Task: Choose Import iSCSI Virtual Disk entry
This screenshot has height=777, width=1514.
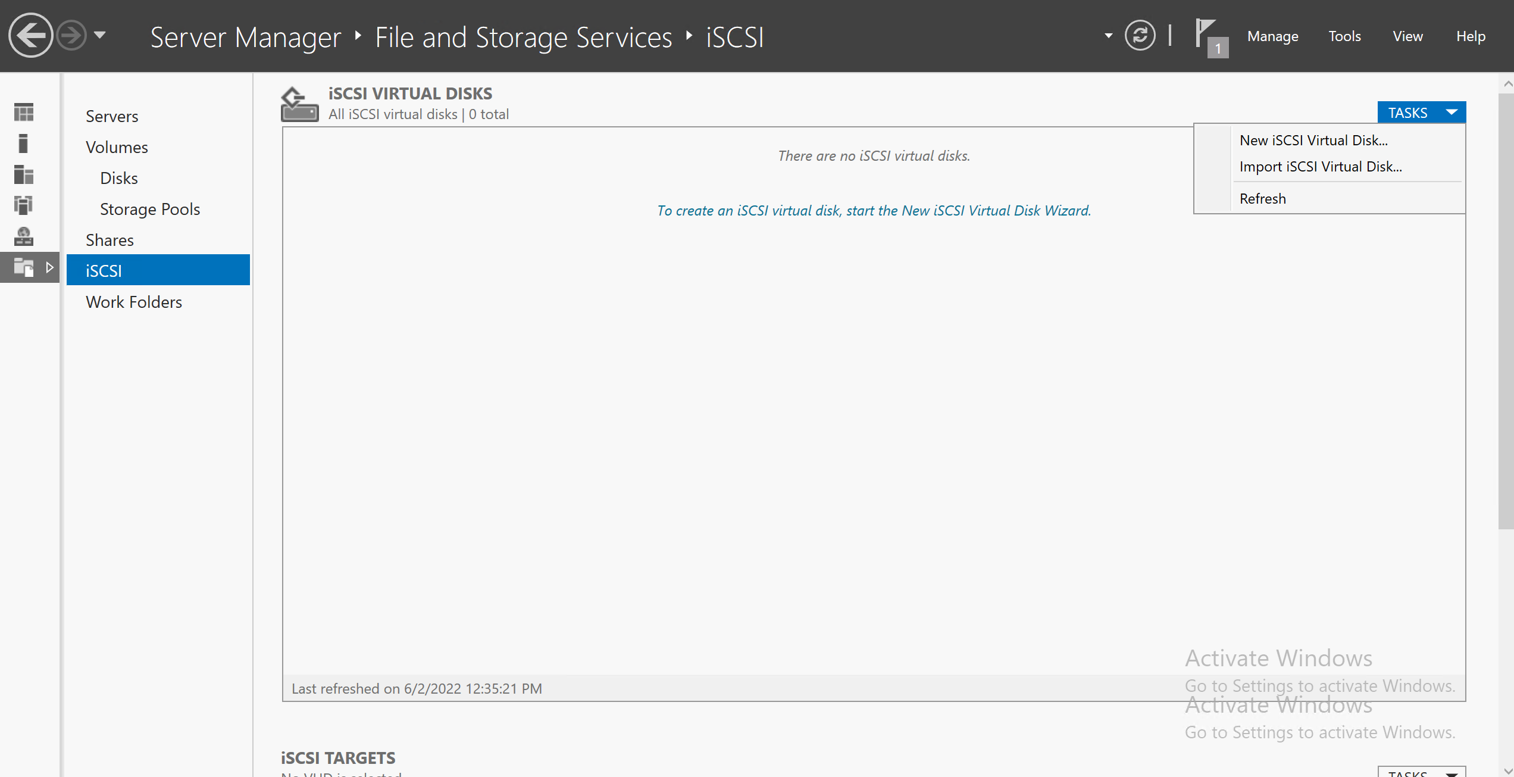Action: (x=1321, y=167)
